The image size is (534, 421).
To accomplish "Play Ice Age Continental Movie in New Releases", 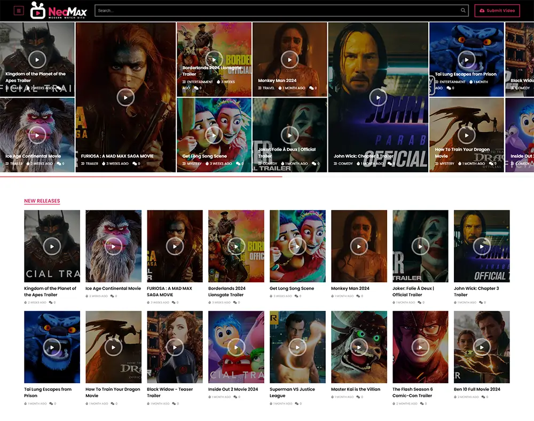I will [113, 247].
